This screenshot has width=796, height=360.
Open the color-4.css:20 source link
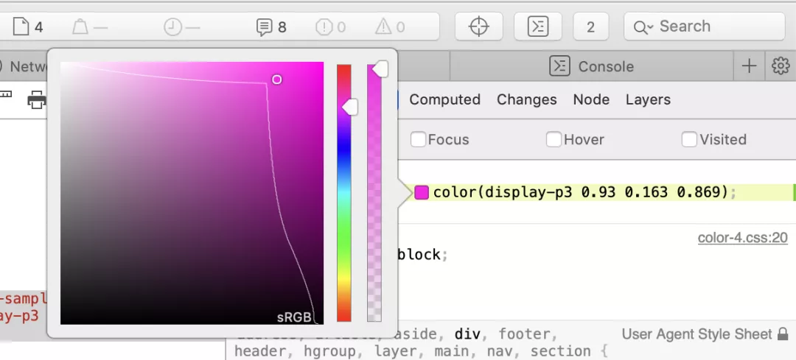tap(742, 238)
